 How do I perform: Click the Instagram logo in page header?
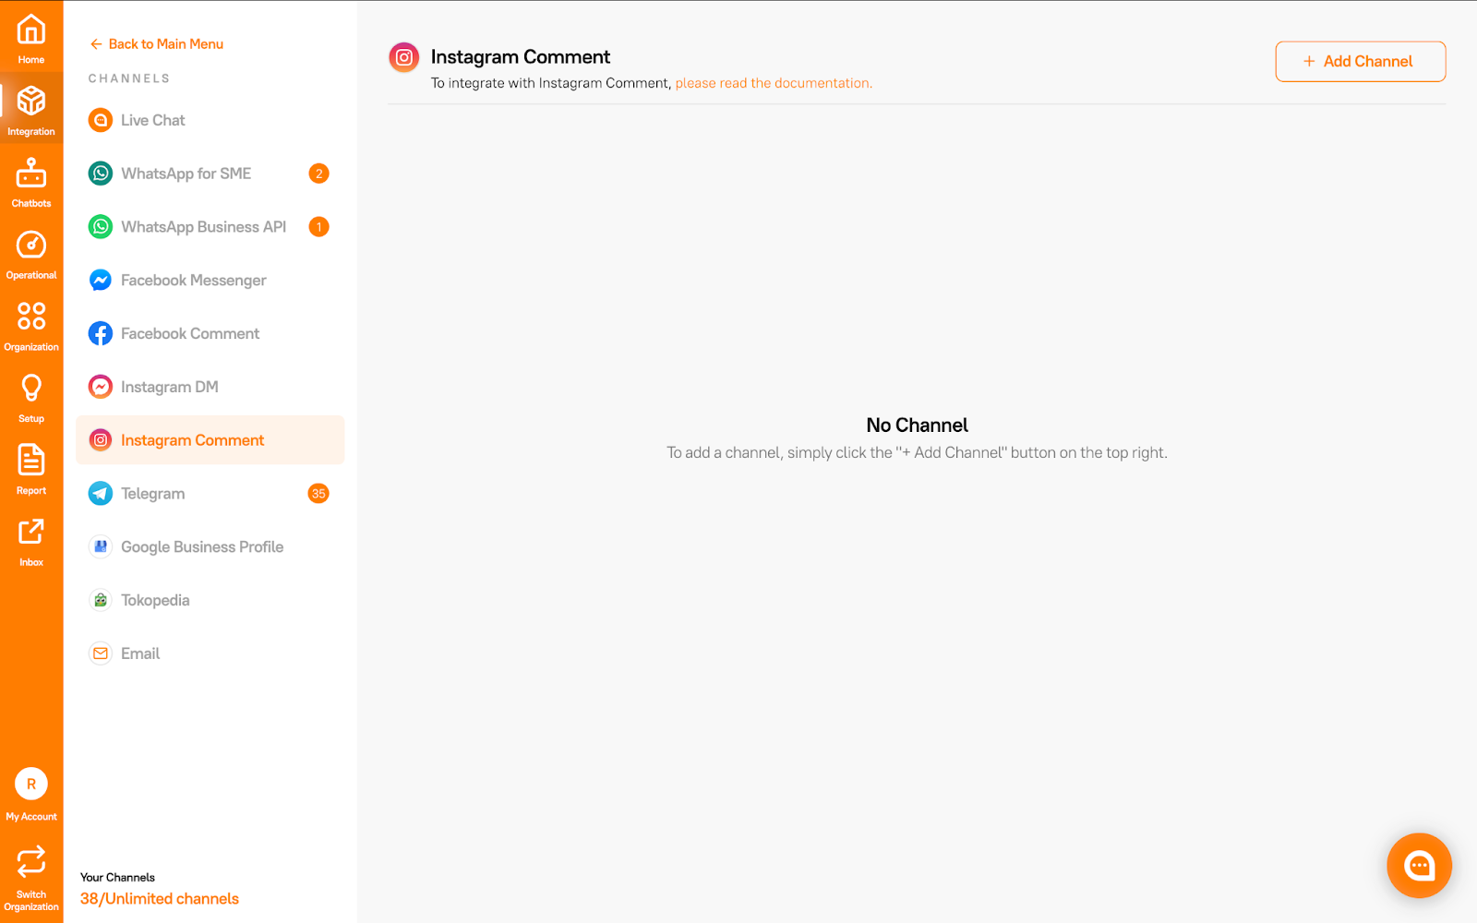coord(404,57)
